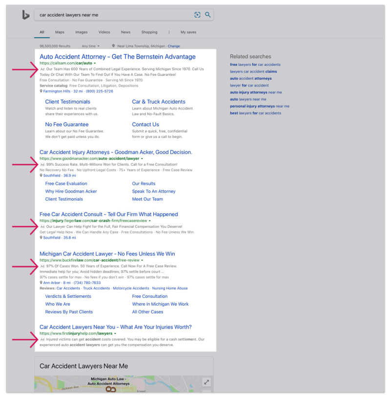
Task: Open Car & Truck Accidents sitelink
Action: 159,102
